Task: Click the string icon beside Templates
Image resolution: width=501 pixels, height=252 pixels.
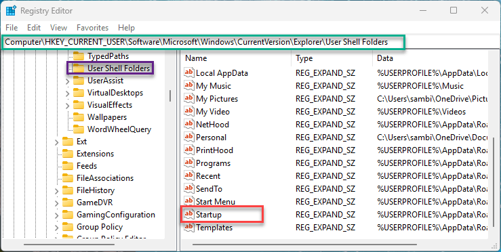Action: pyautogui.click(x=189, y=227)
